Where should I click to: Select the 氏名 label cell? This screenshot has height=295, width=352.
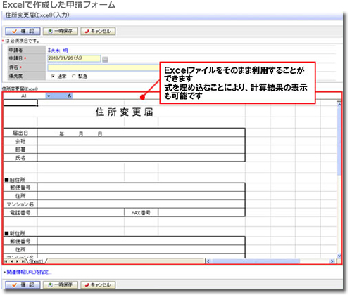coord(20,158)
